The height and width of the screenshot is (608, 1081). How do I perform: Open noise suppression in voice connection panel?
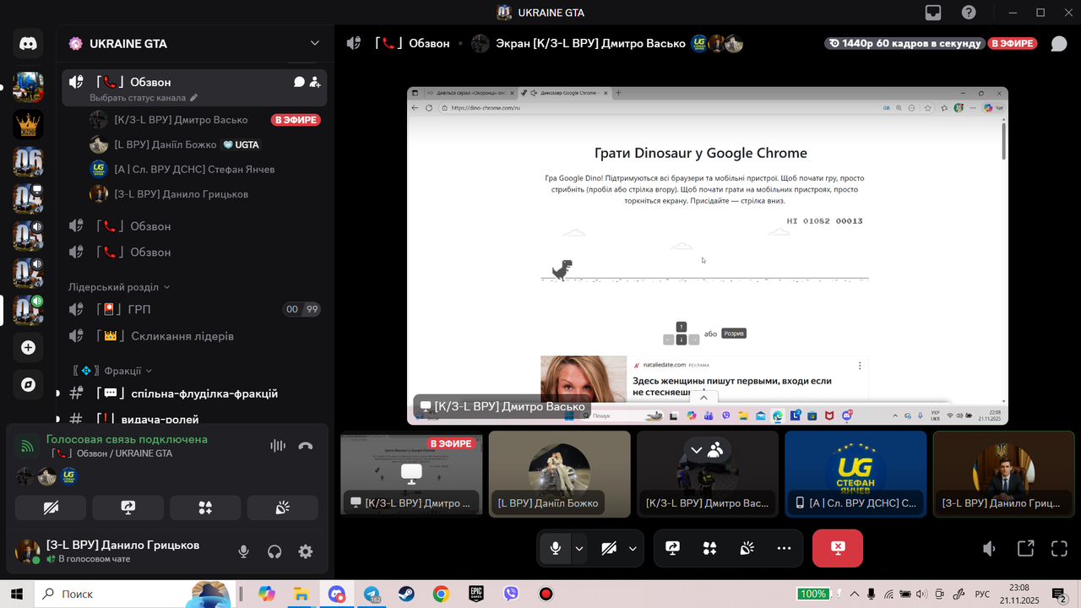(278, 446)
